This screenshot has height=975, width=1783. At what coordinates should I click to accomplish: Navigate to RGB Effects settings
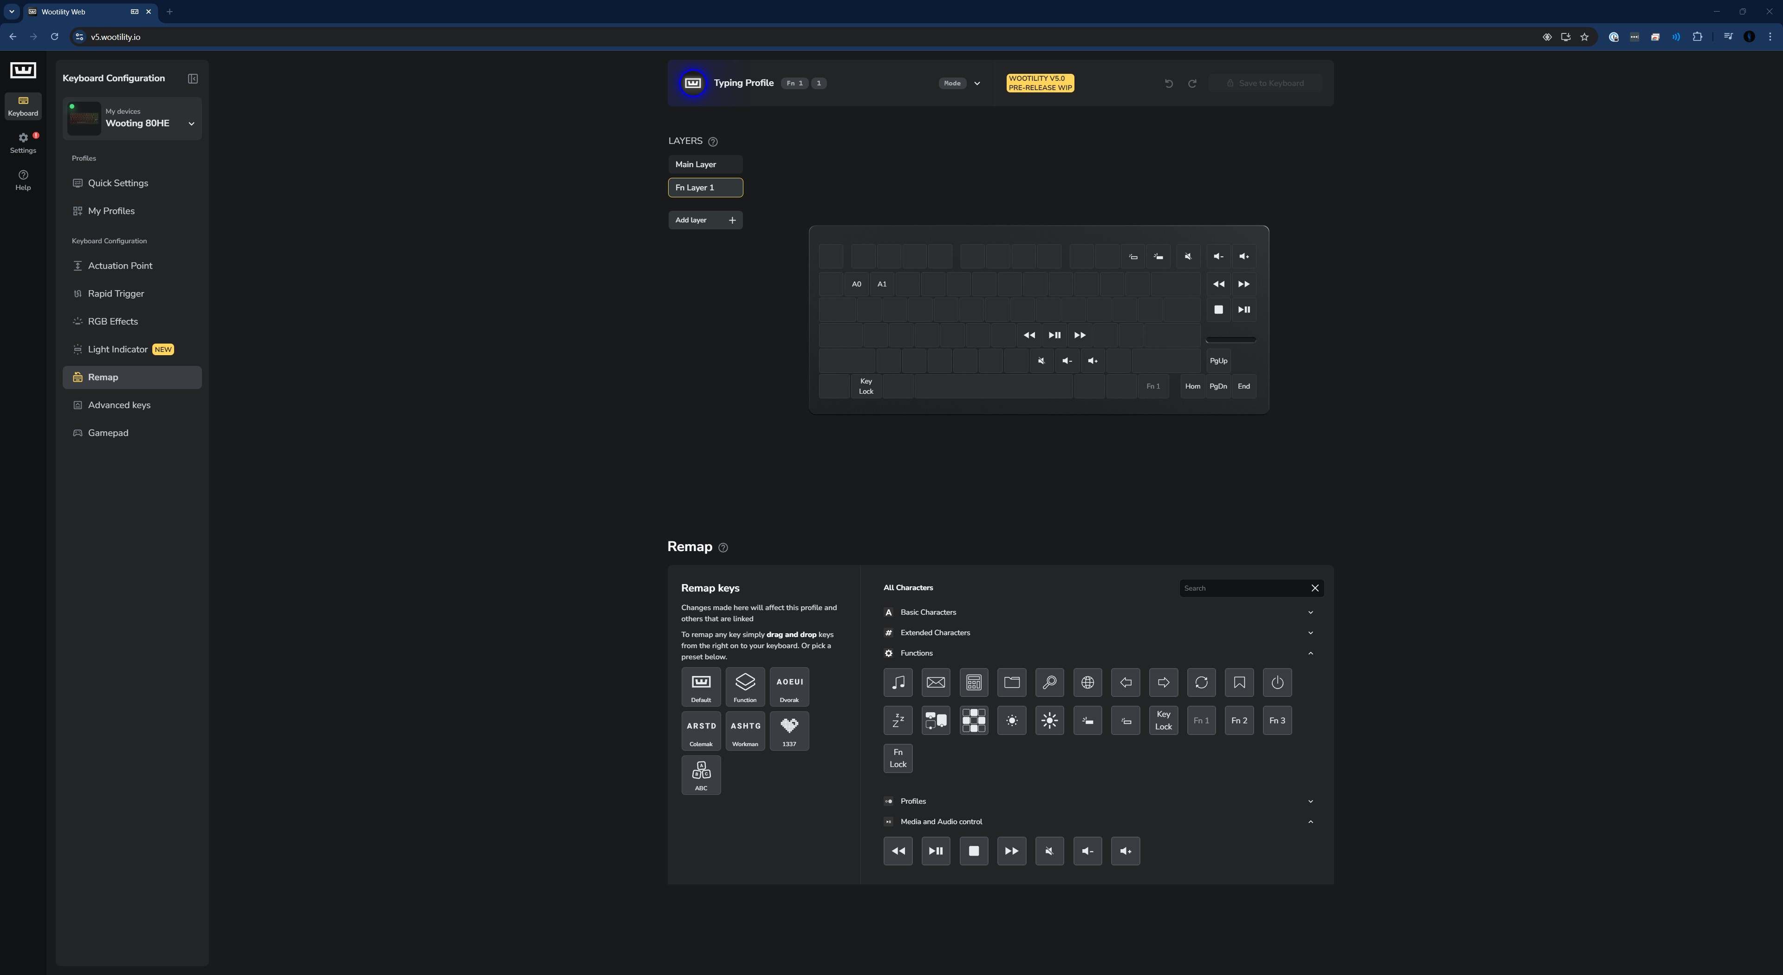click(x=113, y=321)
